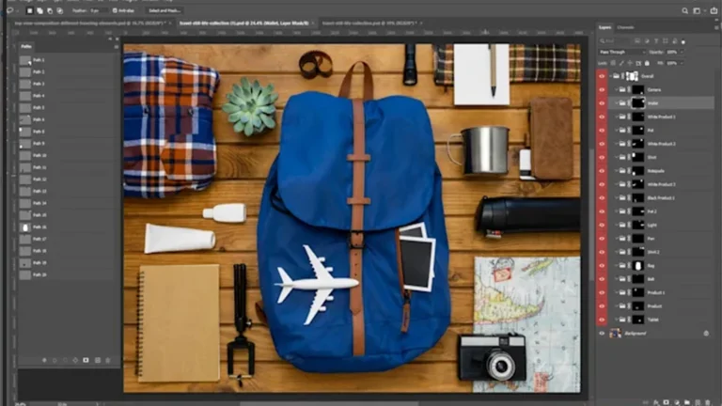Select Path 1 in the Paths panel
Image resolution: width=722 pixels, height=406 pixels.
click(x=39, y=60)
